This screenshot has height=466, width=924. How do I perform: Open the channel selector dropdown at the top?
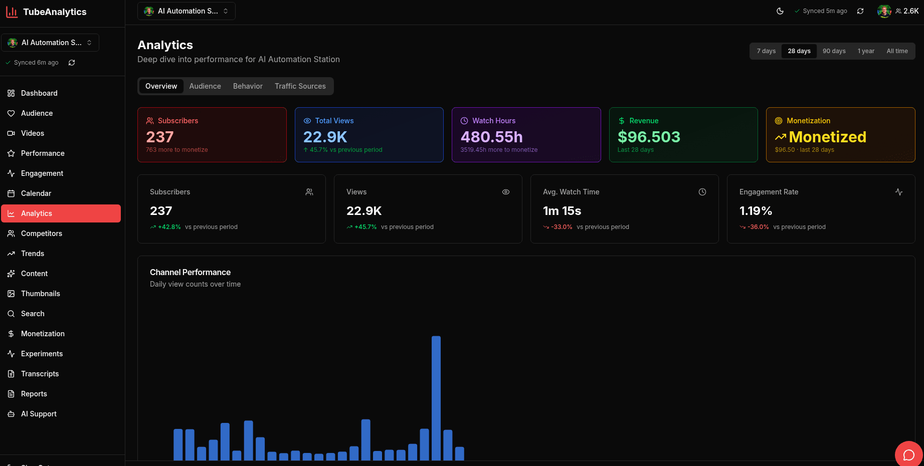coord(186,11)
